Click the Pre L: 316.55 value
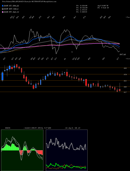130x171 pixels. click(x=82, y=10)
